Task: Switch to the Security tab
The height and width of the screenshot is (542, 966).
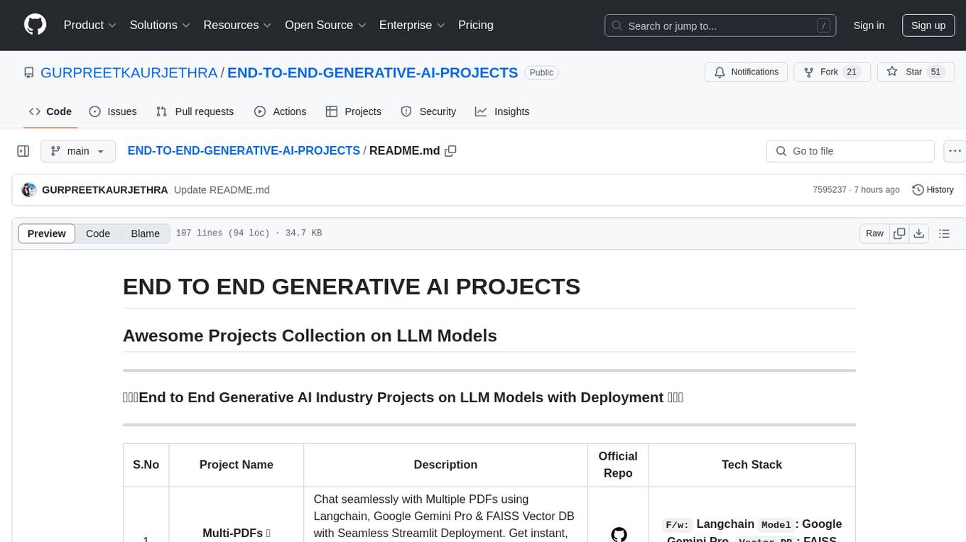Action: pyautogui.click(x=428, y=111)
